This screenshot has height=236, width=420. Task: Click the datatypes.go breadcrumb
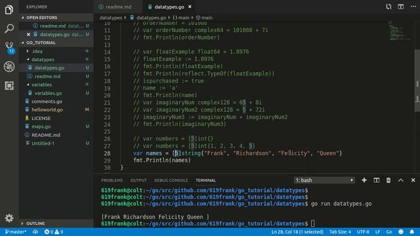(148, 18)
